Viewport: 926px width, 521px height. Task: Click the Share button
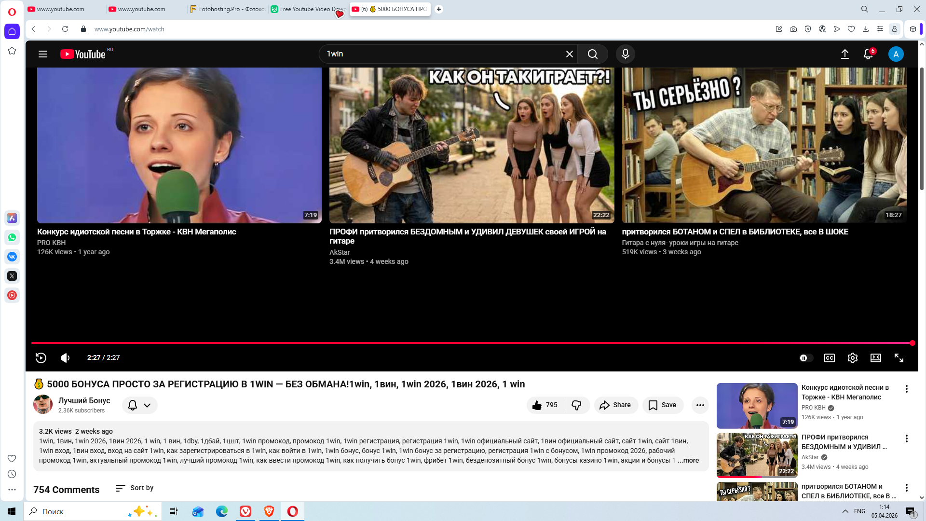click(615, 405)
